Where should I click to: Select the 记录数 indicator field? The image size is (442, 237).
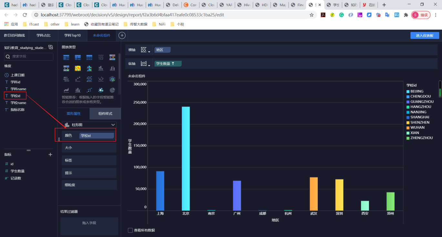[x=15, y=178]
